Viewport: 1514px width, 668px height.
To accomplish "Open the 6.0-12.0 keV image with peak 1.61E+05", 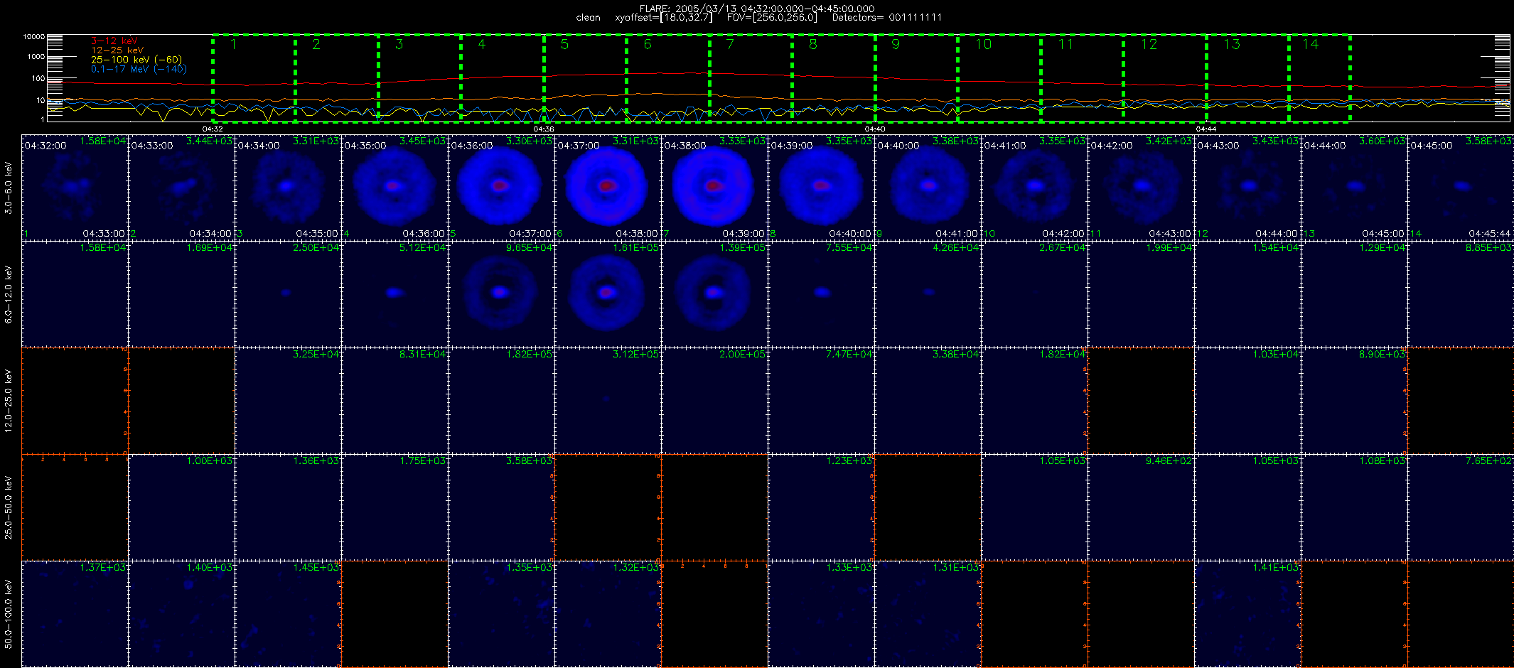I will (608, 294).
